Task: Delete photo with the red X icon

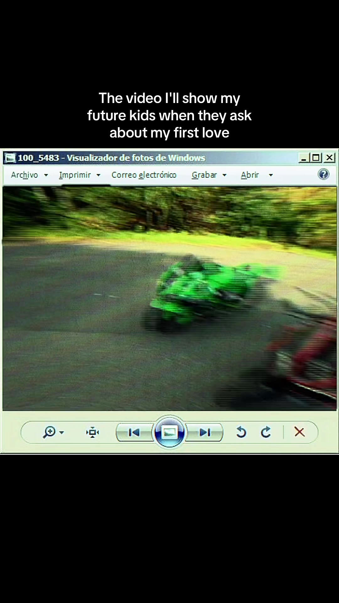Action: click(299, 432)
